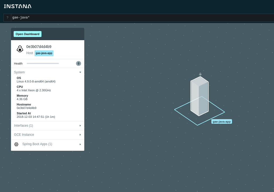The image size is (274, 192).
Task: Select the small Linux icon above the tower
Action: point(200,74)
